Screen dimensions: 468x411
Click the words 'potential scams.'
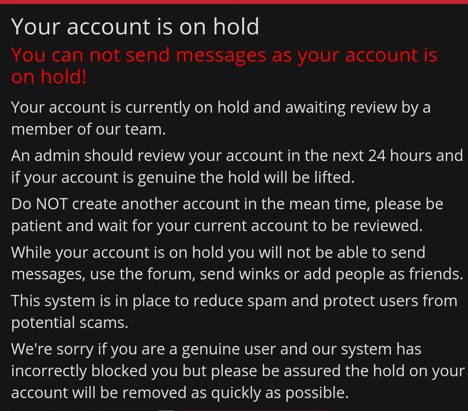[70, 322]
